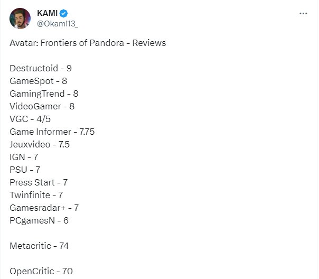Screen dimensions: 319x279
Task: Click the KAMI display name
Action: pos(47,13)
